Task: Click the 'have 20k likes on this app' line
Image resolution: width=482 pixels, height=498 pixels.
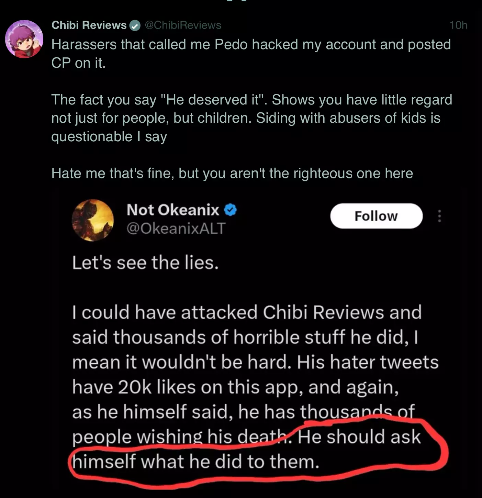Action: (x=235, y=387)
